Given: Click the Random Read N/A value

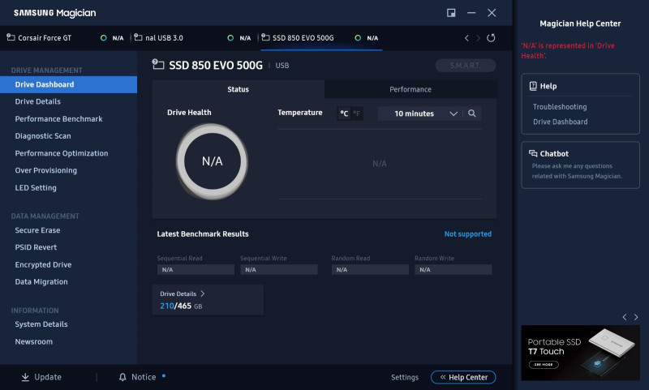Looking at the screenshot, I should point(370,270).
